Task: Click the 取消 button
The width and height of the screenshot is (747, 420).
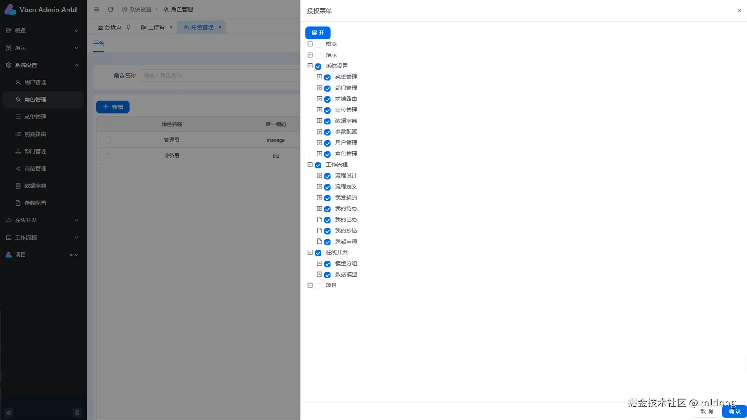Action: click(707, 411)
